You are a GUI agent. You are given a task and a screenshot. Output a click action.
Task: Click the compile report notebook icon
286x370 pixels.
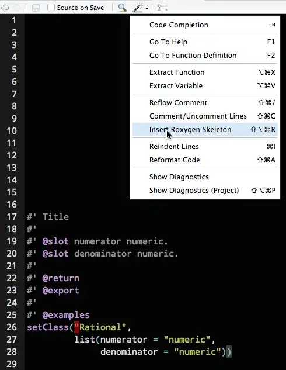[x=162, y=8]
